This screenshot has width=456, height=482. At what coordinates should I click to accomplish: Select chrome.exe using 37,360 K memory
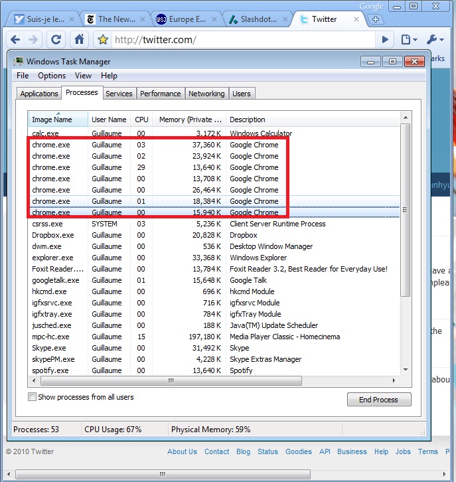(x=214, y=145)
